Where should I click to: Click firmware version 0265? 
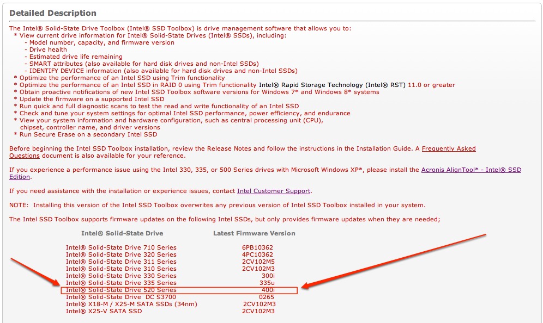click(x=266, y=297)
